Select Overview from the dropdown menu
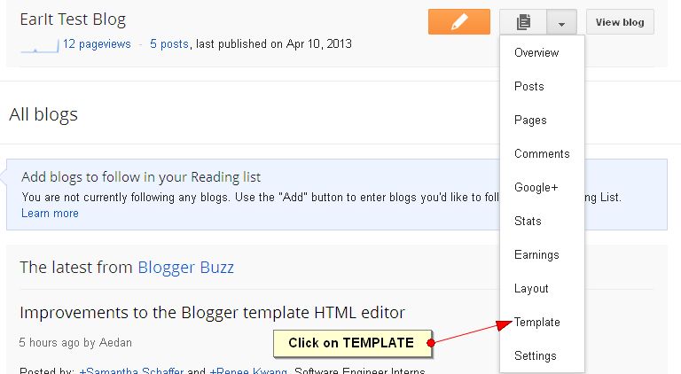This screenshot has height=374, width=681. tap(536, 52)
